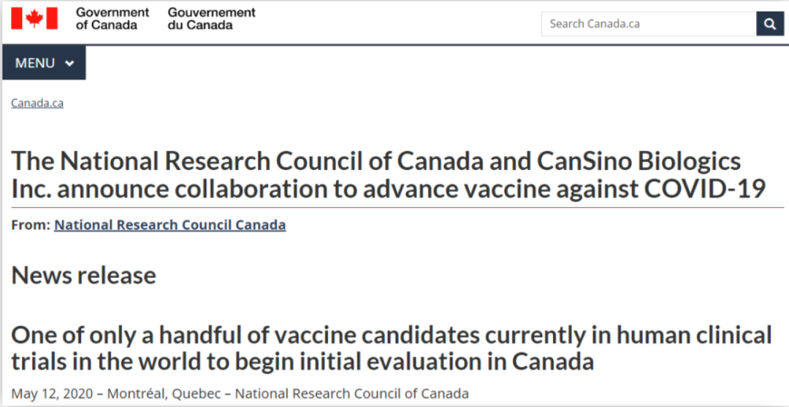789x407 pixels.
Task: Click 'National Research Council of Canada' in the dateline
Action: [351, 394]
